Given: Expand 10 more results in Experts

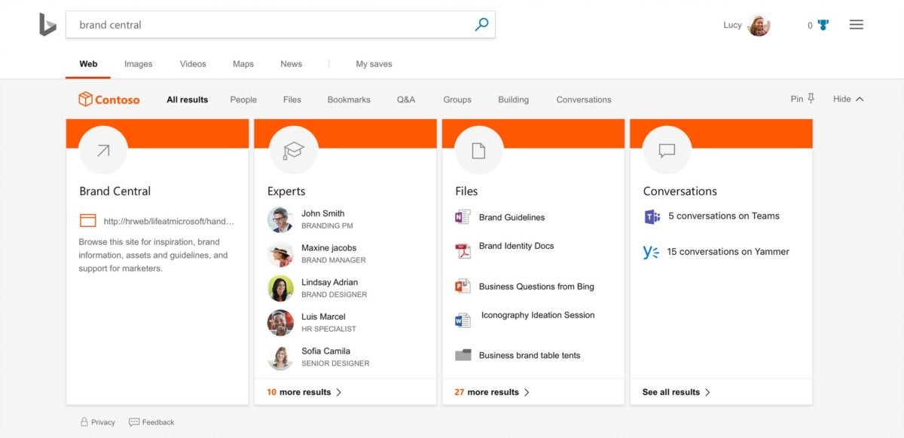Looking at the screenshot, I should (x=304, y=392).
